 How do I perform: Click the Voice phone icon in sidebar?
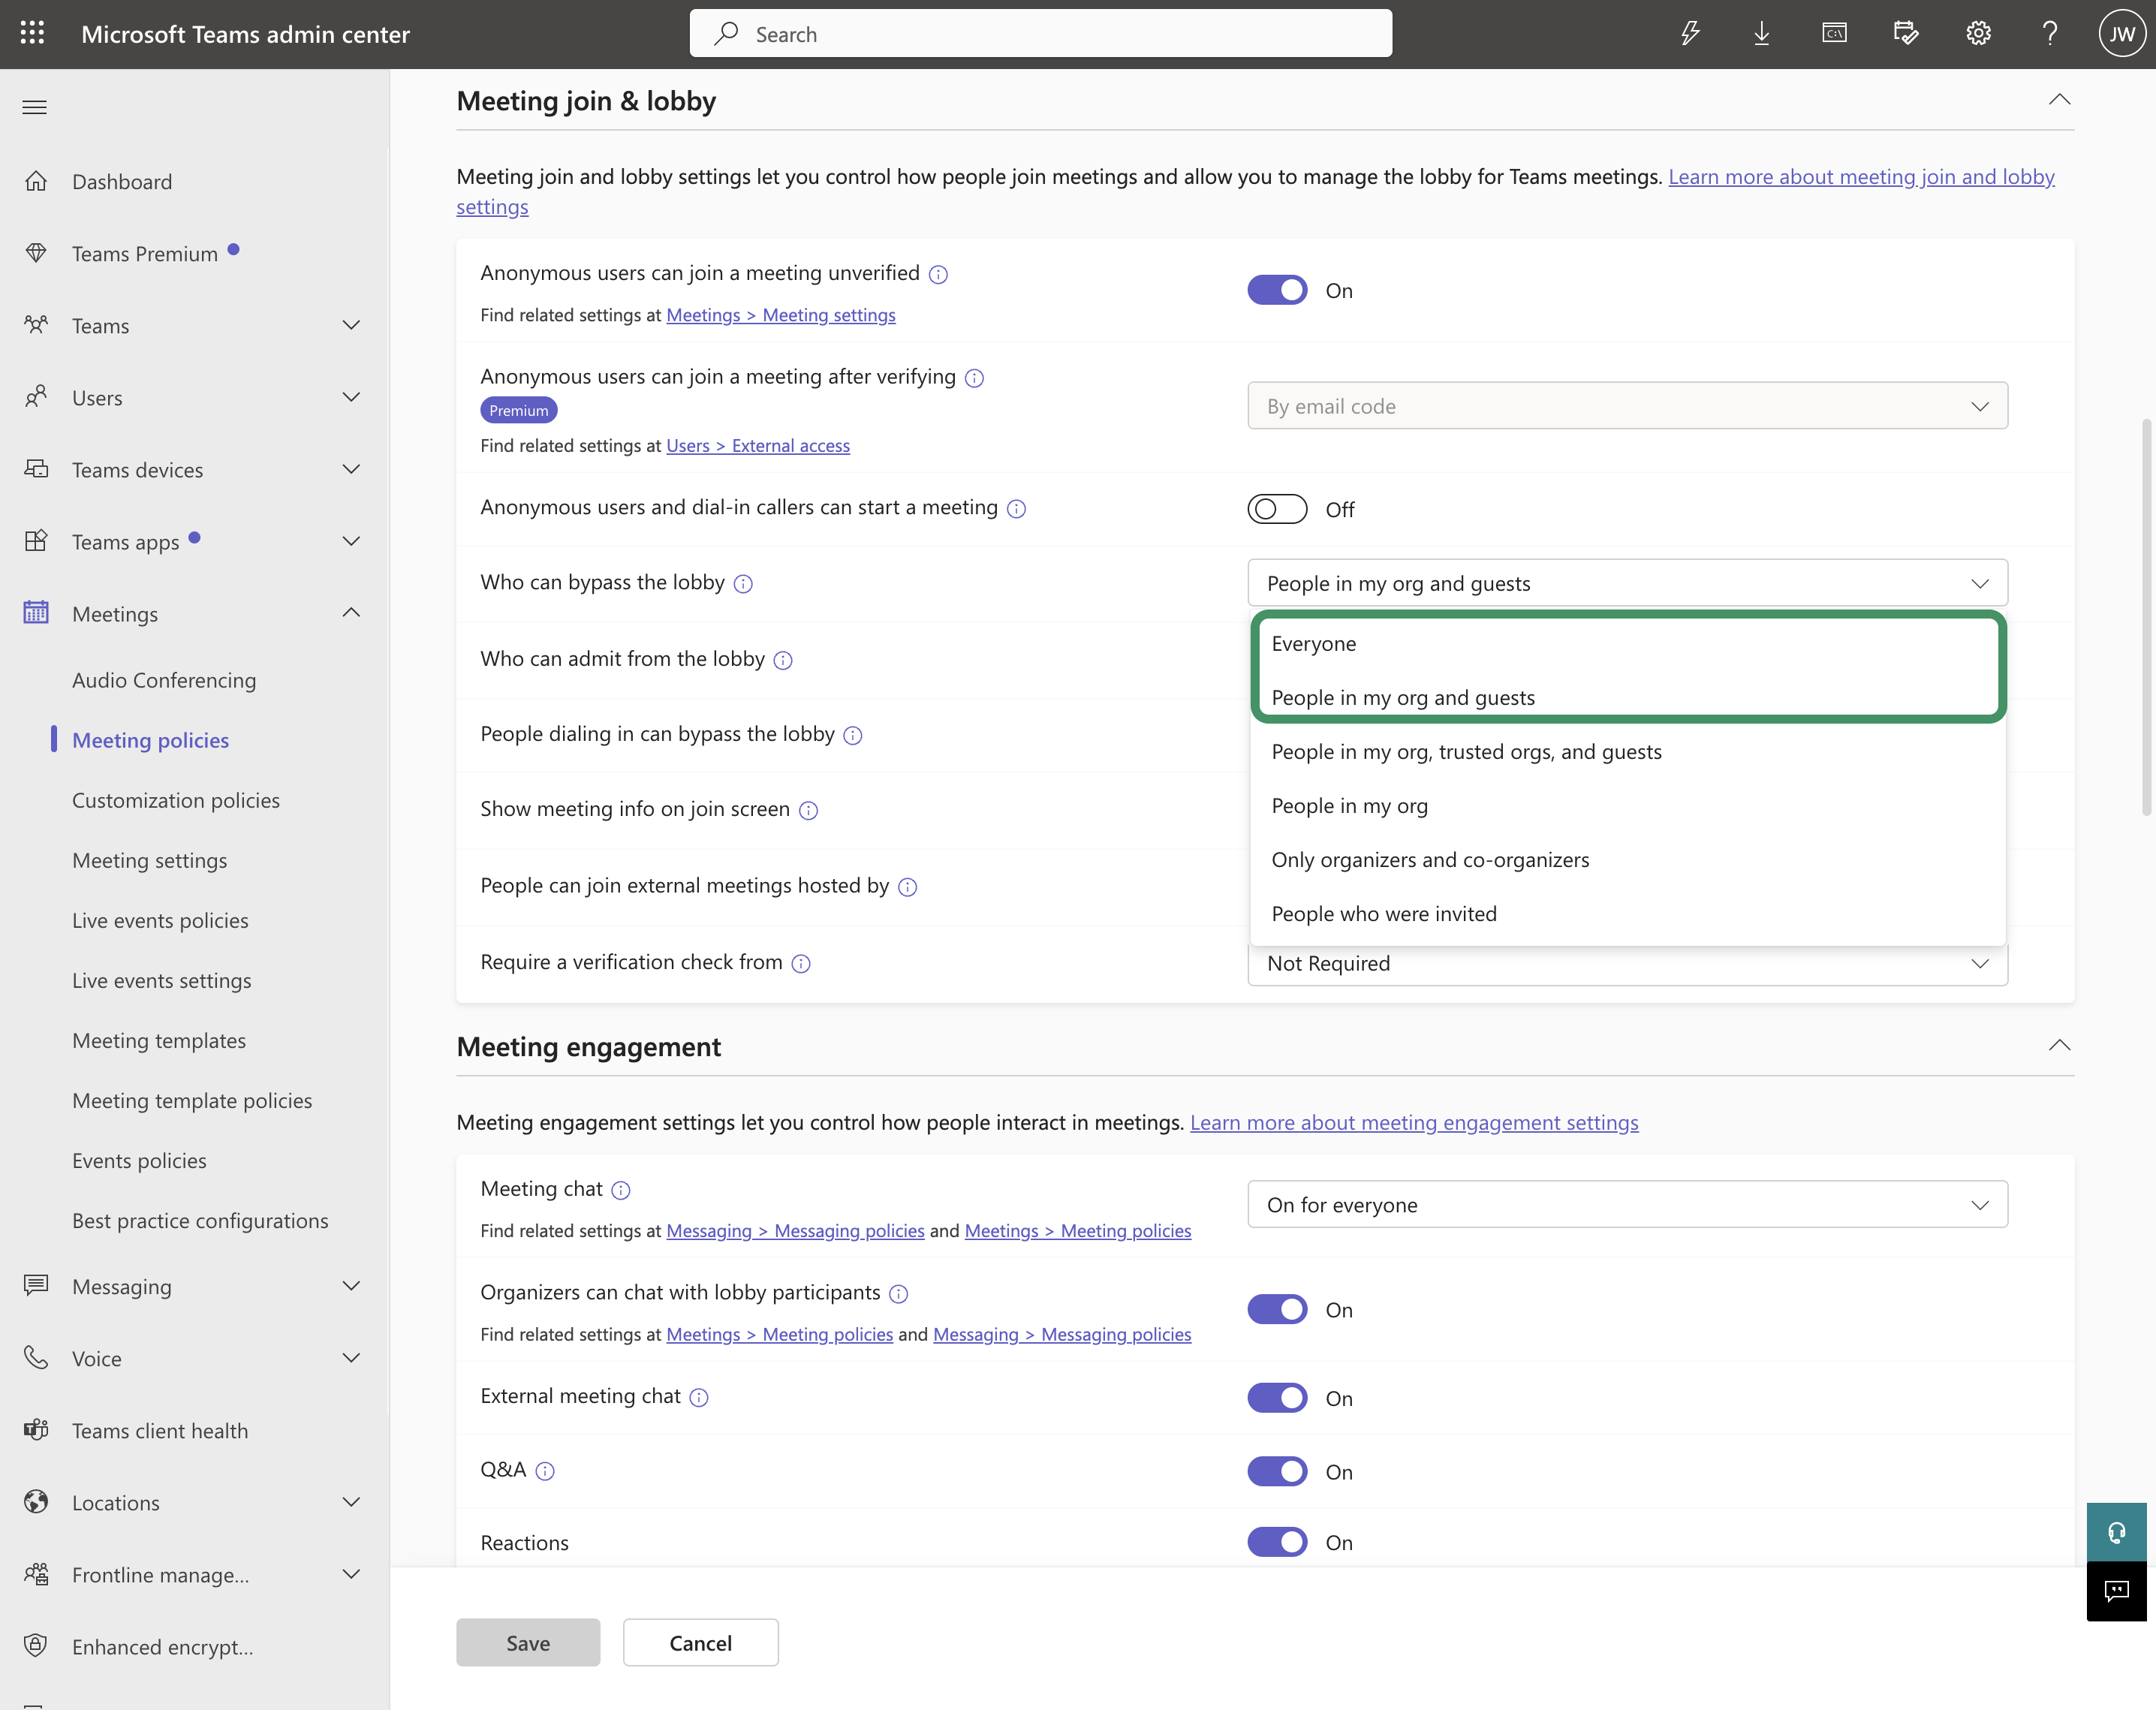coord(36,1358)
